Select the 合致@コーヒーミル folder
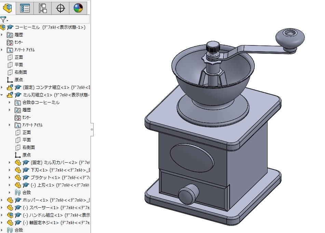This screenshot has height=233, width=325. click(x=41, y=102)
